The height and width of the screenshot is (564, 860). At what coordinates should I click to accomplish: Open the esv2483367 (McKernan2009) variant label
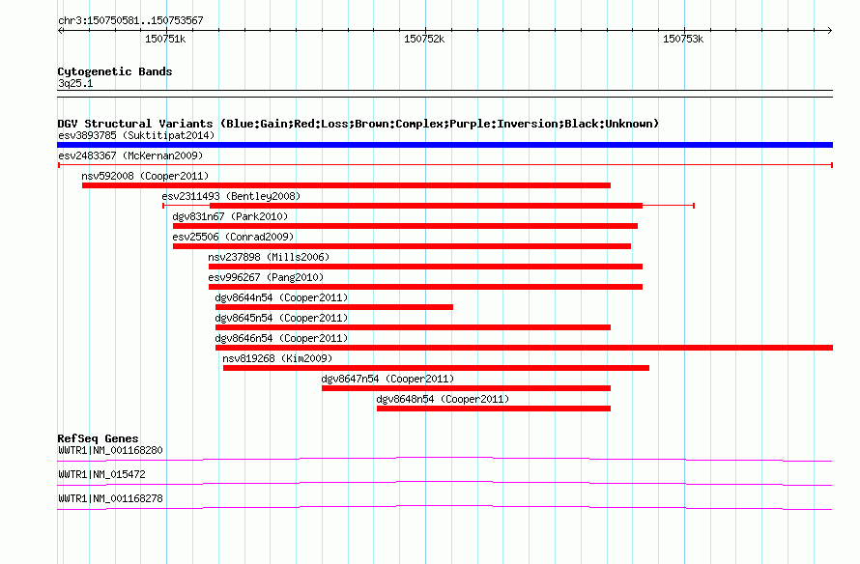130,155
